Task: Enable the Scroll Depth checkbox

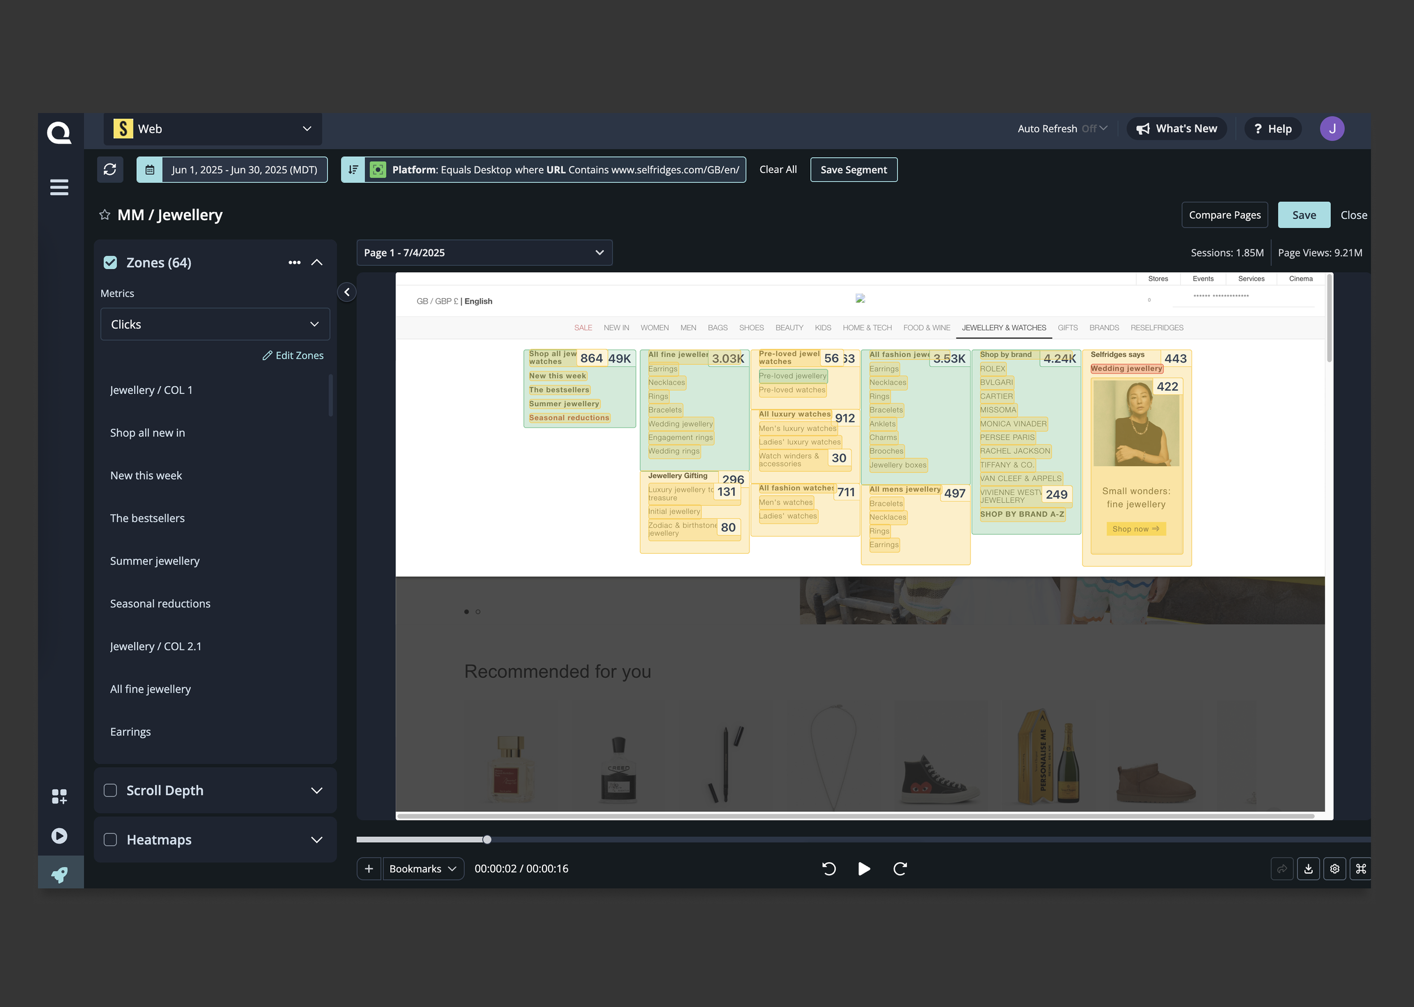Action: 110,790
